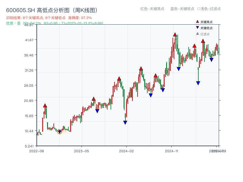Select the last red high-point triangle near 41.67

203,41
